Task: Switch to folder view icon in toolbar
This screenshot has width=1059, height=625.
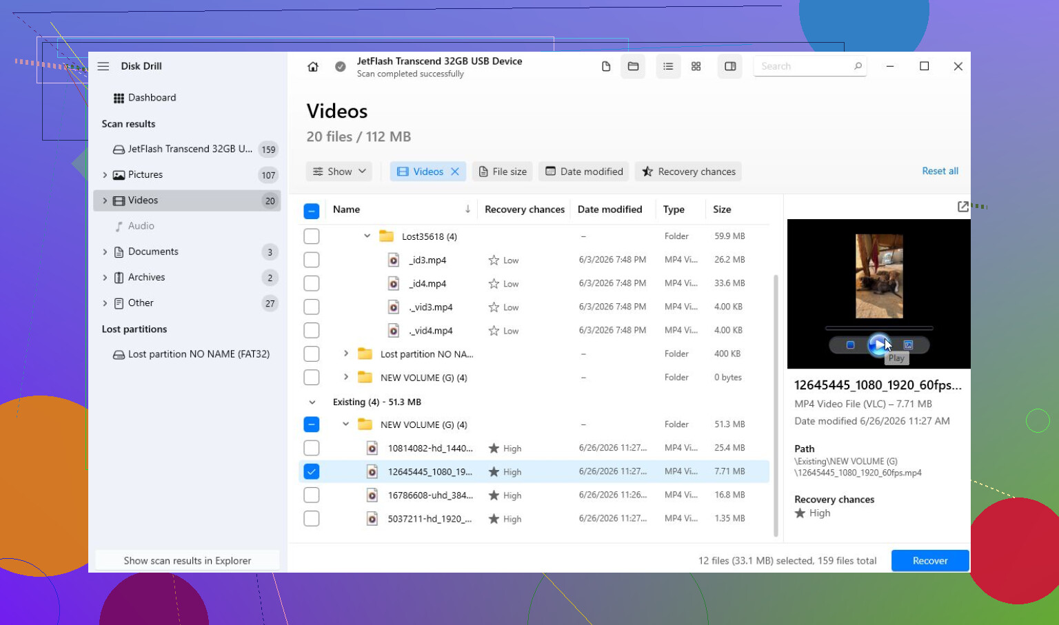Action: click(633, 66)
